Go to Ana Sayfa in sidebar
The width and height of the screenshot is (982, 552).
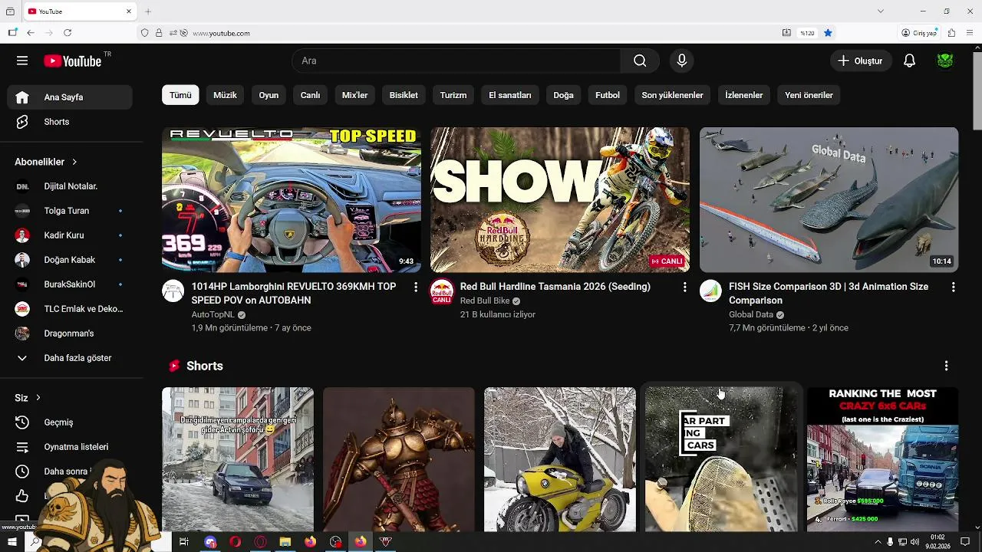pyautogui.click(x=70, y=97)
